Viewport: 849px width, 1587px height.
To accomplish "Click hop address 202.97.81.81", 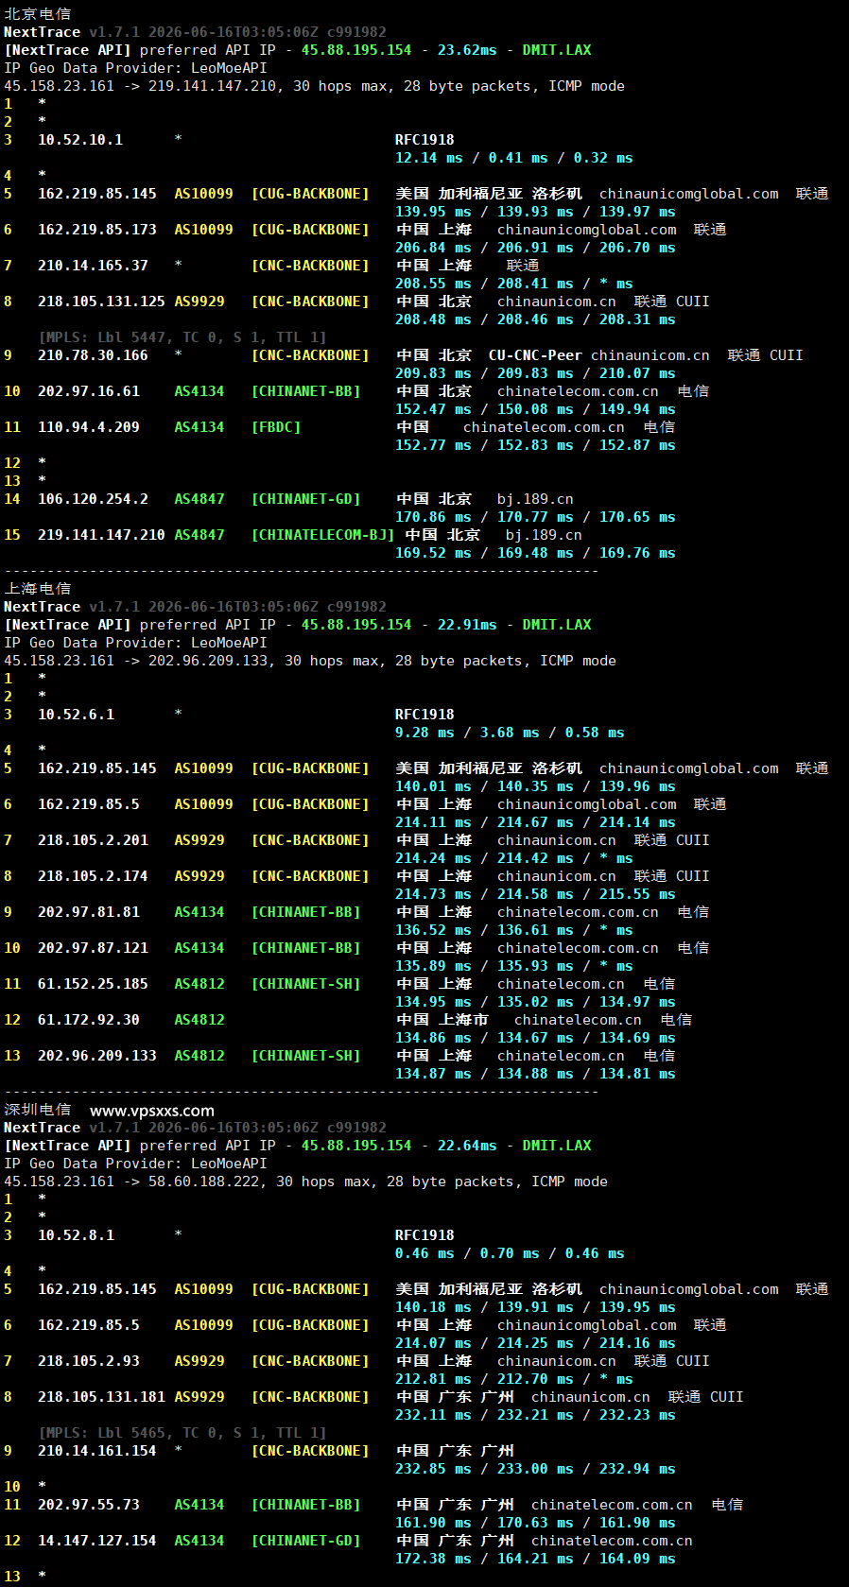I will 89,912.
